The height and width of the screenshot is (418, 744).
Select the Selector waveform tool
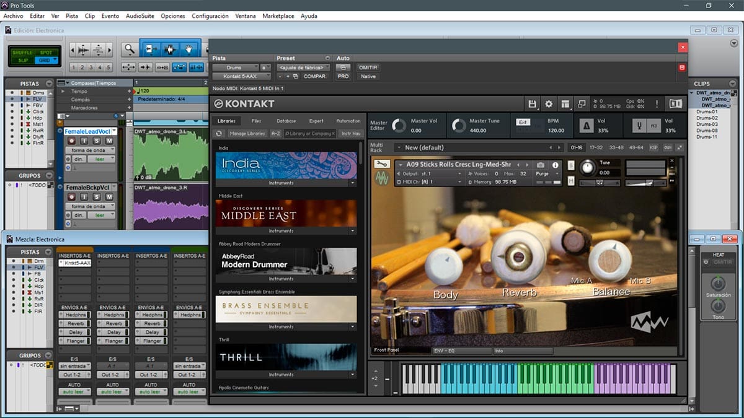[170, 49]
